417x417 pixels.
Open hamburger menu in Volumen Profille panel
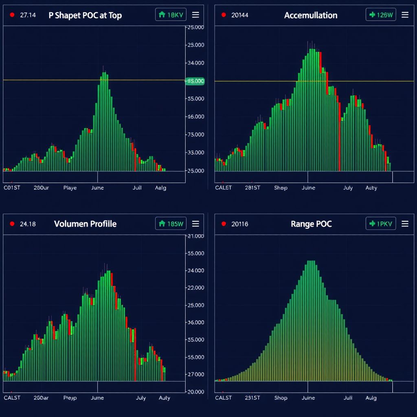coord(195,224)
